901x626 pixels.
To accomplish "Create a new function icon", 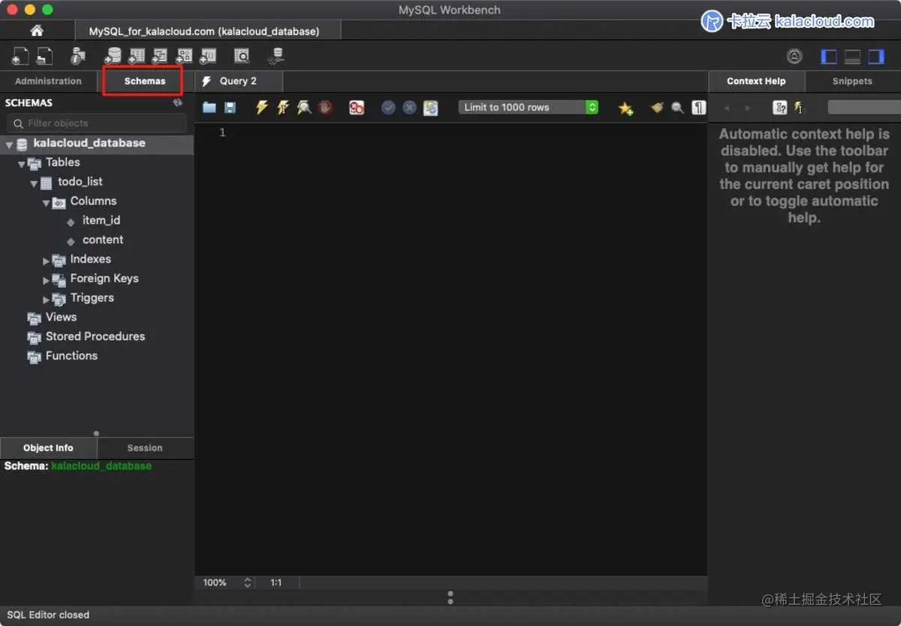I will tap(208, 56).
